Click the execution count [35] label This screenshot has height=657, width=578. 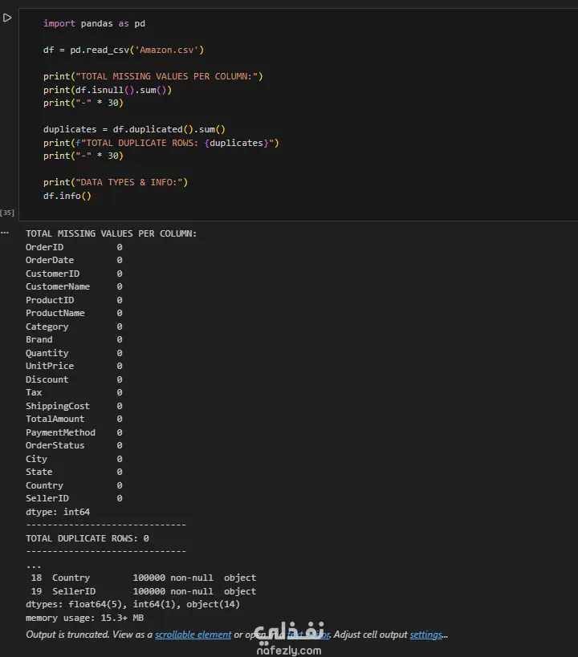[7, 213]
